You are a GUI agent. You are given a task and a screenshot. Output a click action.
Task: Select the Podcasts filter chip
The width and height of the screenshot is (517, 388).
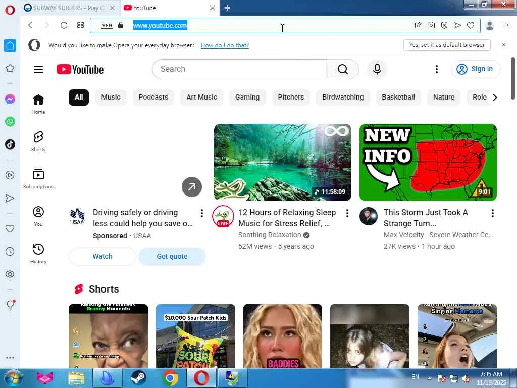tap(153, 98)
